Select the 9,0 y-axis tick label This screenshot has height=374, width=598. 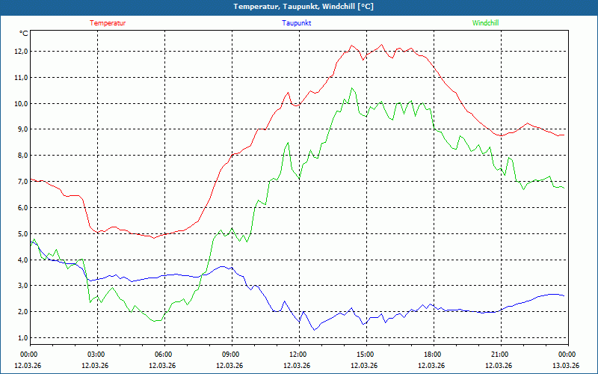pos(22,129)
